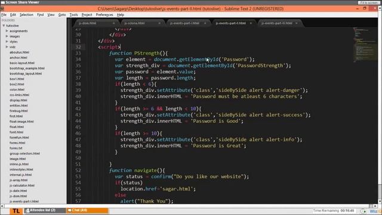Open the Project menu
Image resolution: width=382 pixels, height=215 pixels.
pyautogui.click(x=87, y=14)
